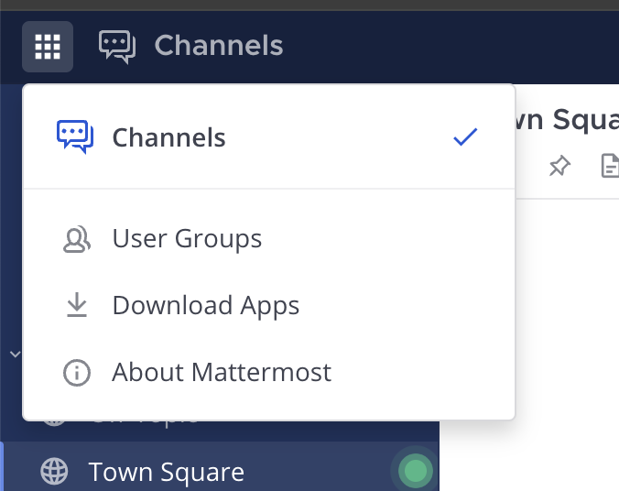The width and height of the screenshot is (619, 491).
Task: Click the blue Channels speech bubble icon
Action: point(75,136)
